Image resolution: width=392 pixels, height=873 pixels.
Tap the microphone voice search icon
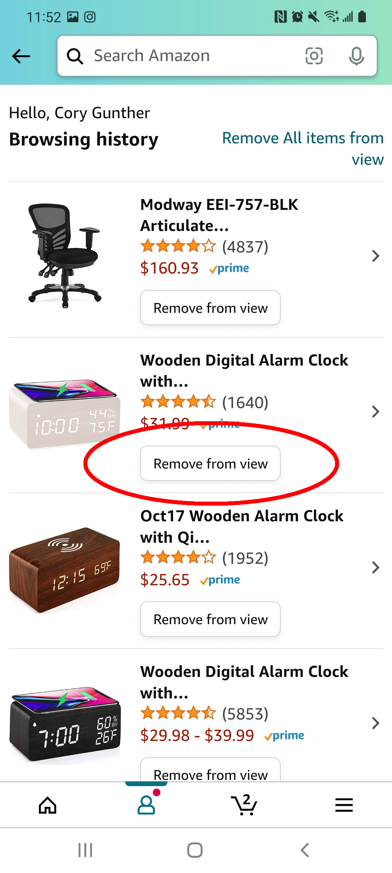coord(356,56)
